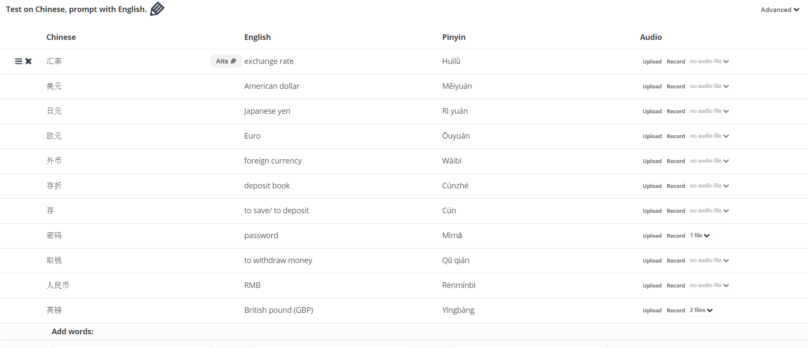808x348 pixels.
Task: Expand 'no audio file' dropdown for to withdraw money
Action: [709, 260]
